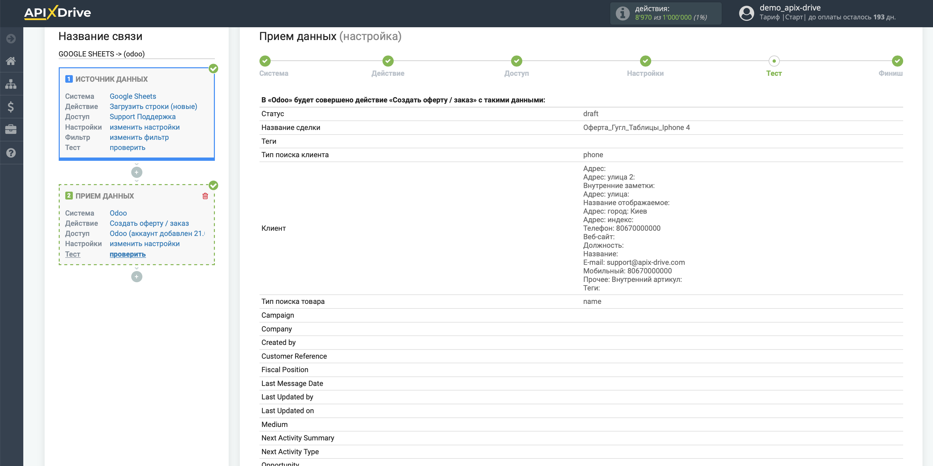Open the Google Sheets system link
The height and width of the screenshot is (466, 933).
coord(133,96)
